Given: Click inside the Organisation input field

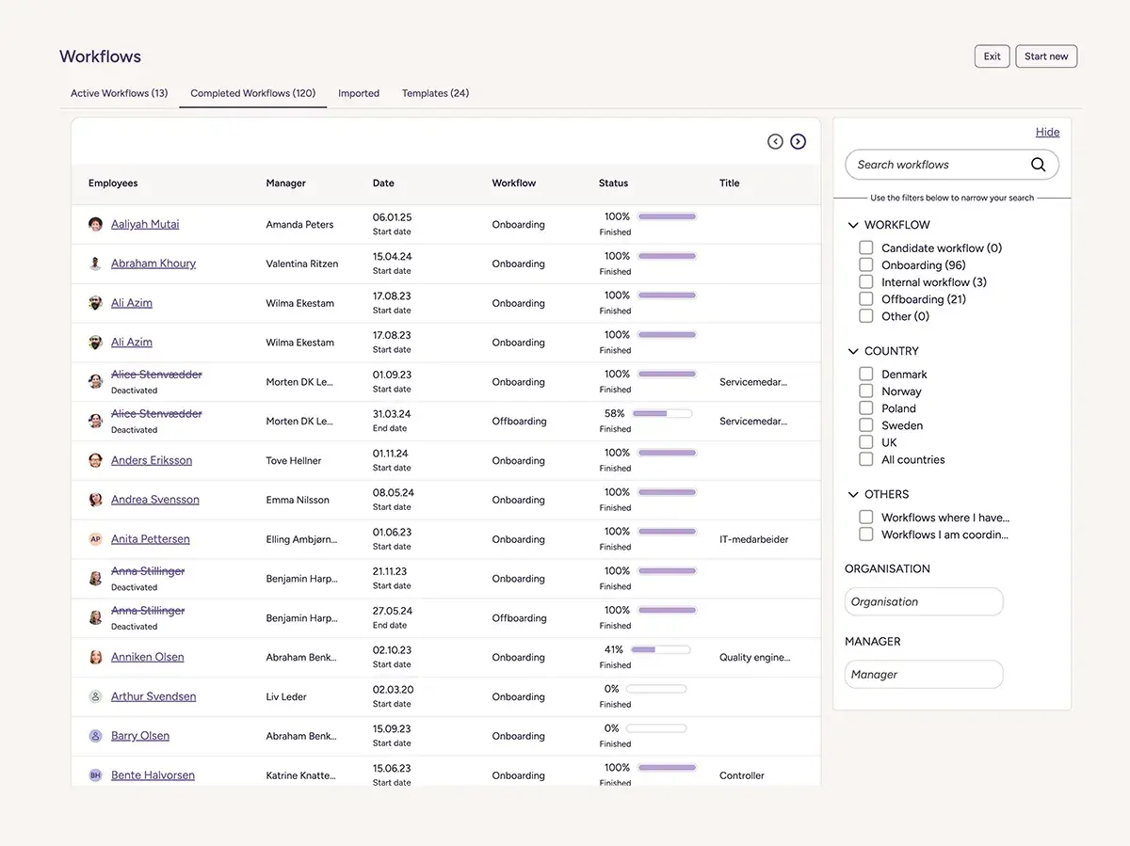Looking at the screenshot, I should click(923, 600).
